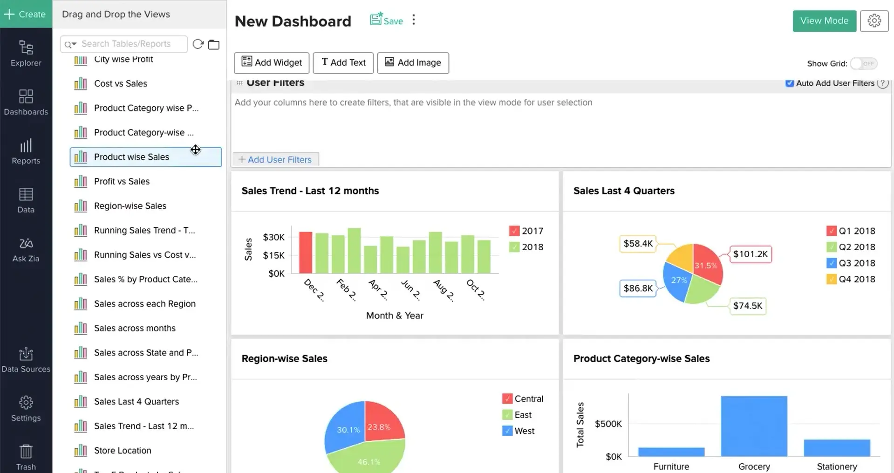Switch to the Dashboards section
Viewport: 894px width, 473px height.
coord(26,103)
